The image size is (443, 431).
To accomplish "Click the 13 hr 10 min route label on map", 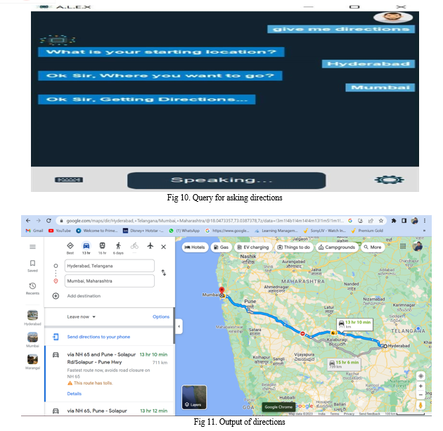I will click(355, 324).
